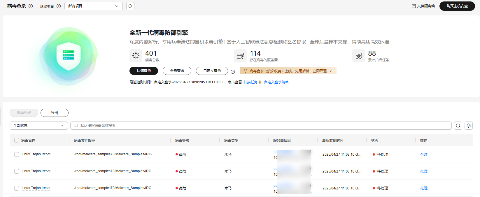Screen dimensions: 480x197
Task: Click first row discovery time 2025/04/27
Action: 342,154
